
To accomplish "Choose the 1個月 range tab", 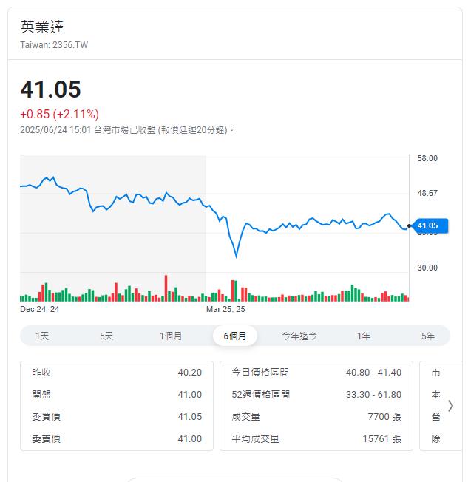I will [171, 336].
